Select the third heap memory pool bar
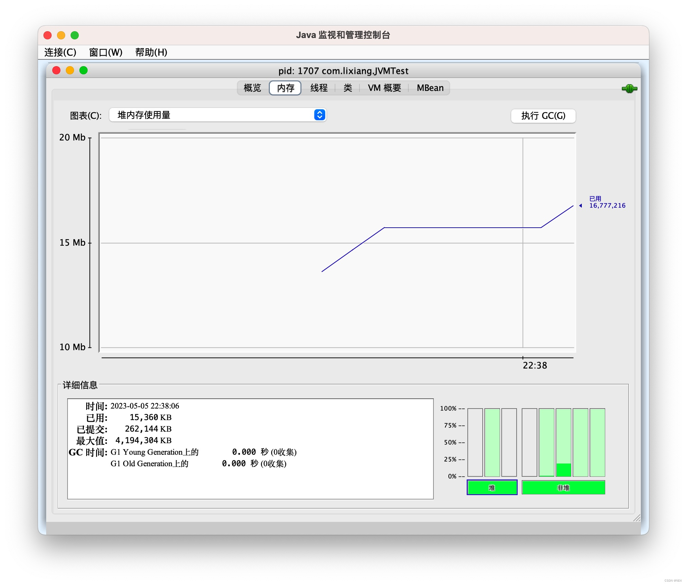 [509, 442]
